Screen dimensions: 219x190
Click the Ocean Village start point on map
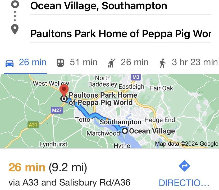[125, 131]
